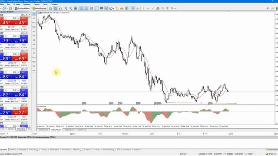
Task: Switch to USDJPY,H1 chart tab
Action: click(82, 130)
